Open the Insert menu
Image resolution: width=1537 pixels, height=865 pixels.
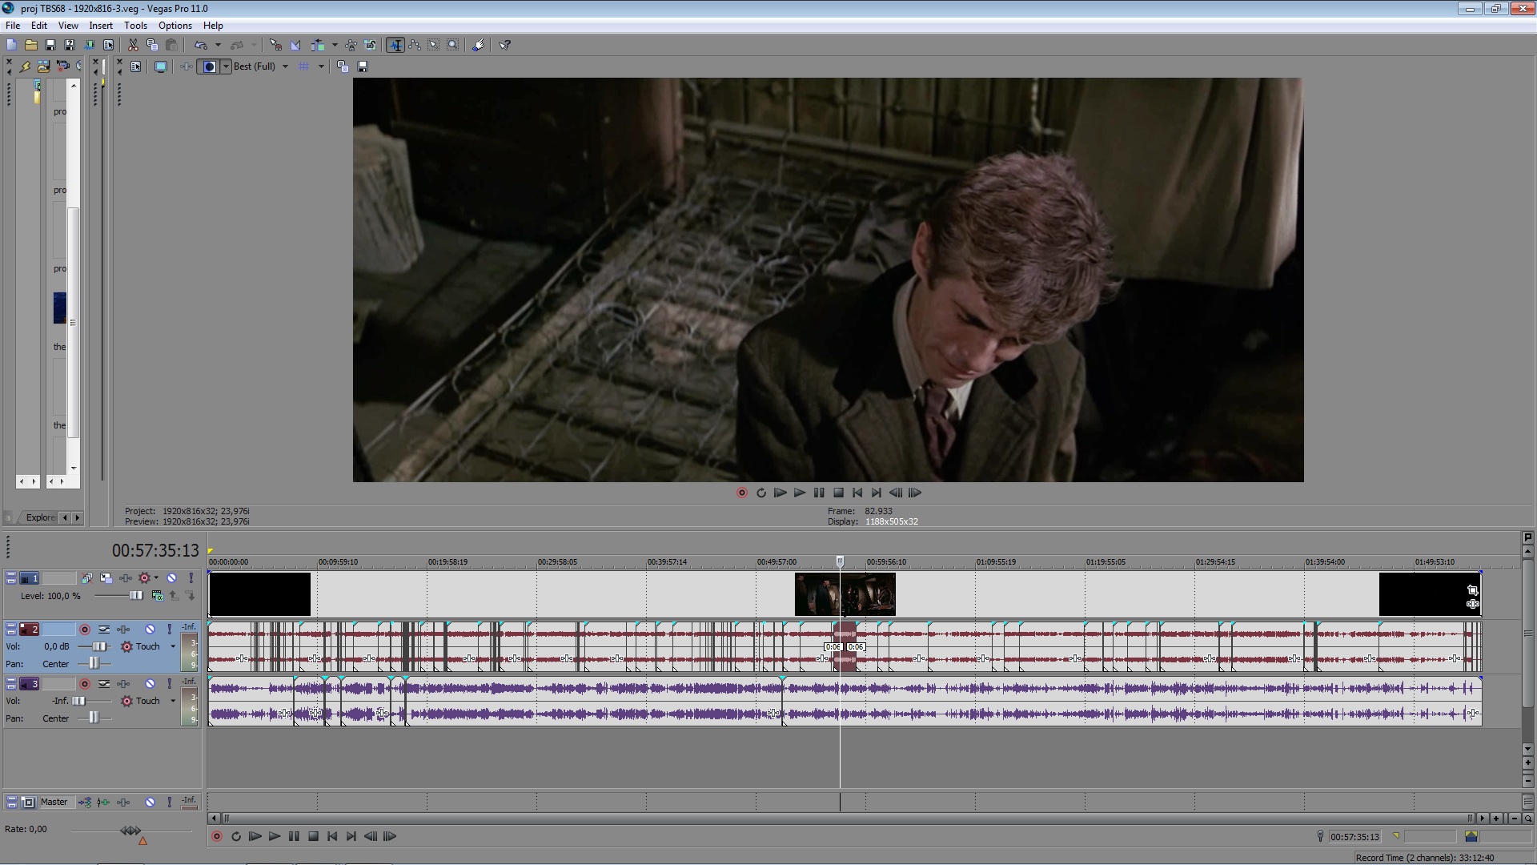point(100,25)
